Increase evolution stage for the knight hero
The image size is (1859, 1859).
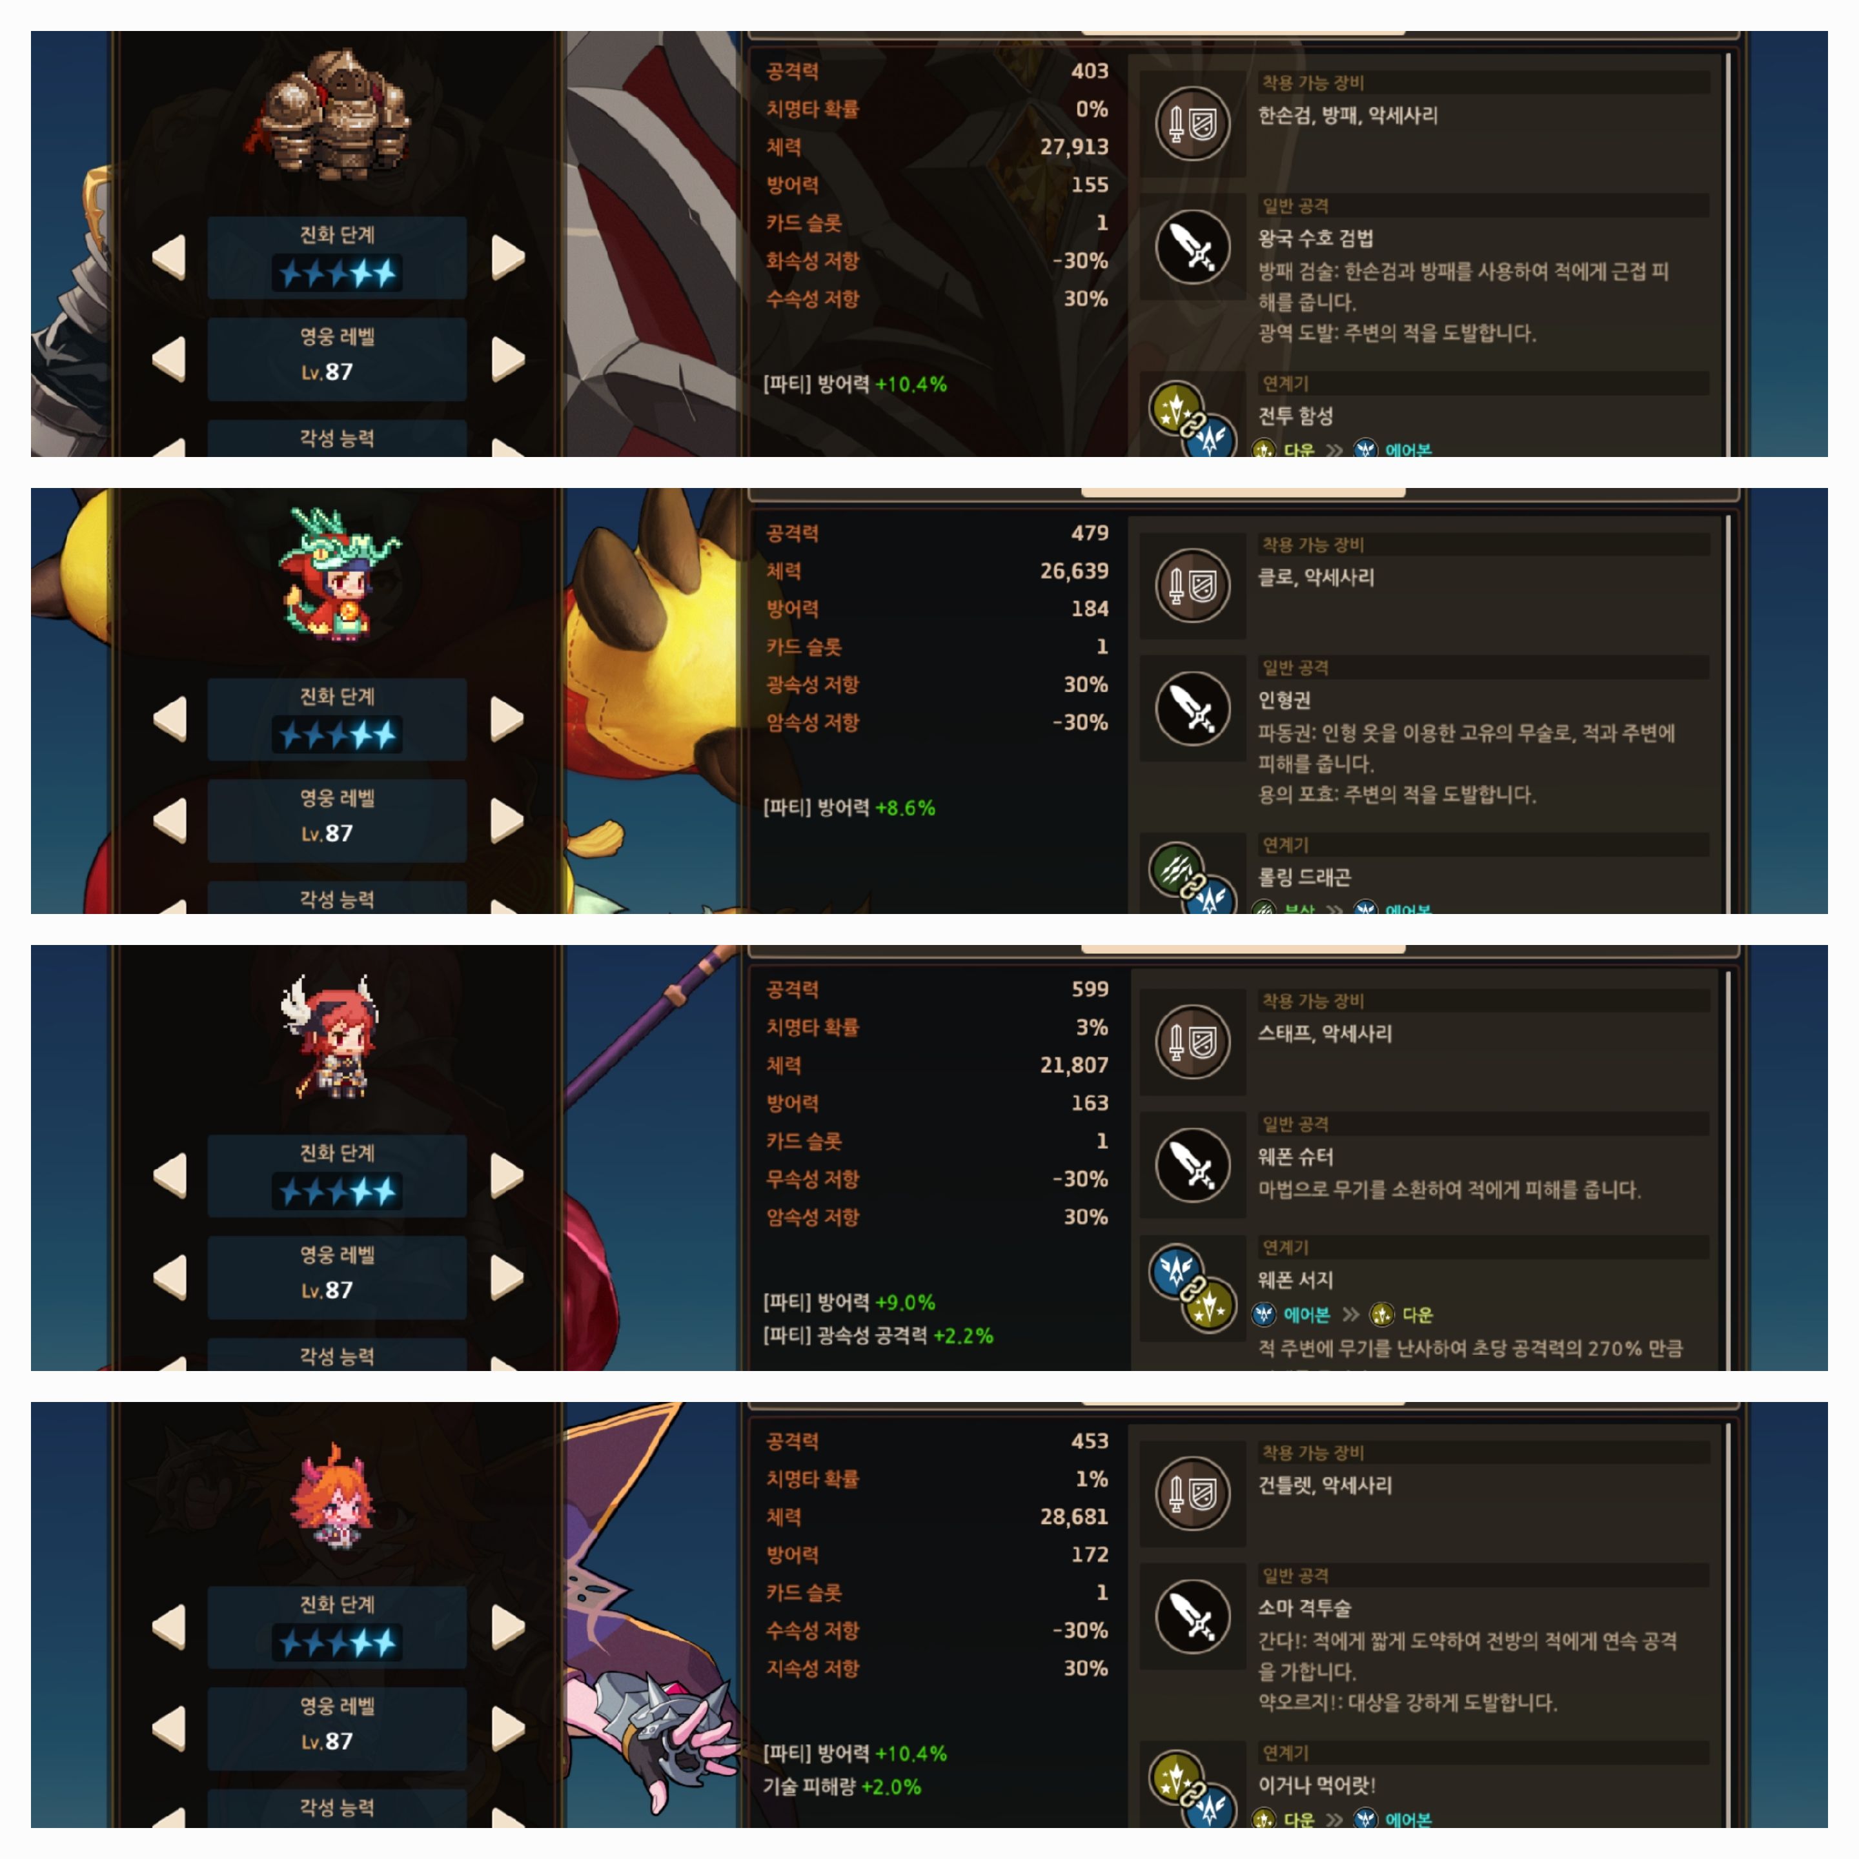pyautogui.click(x=508, y=257)
